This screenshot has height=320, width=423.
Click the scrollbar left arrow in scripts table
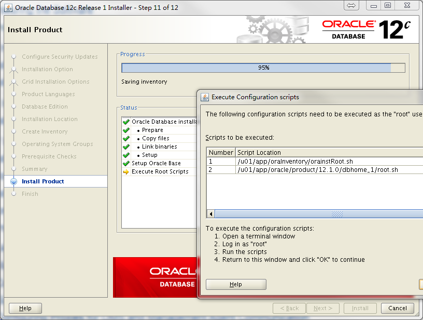coord(211,214)
